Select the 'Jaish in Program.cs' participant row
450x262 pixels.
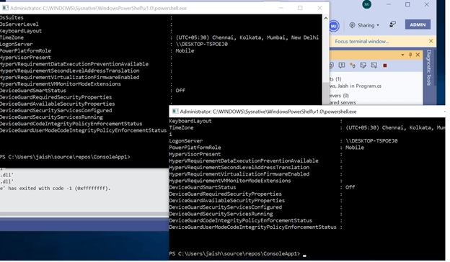coord(356,86)
